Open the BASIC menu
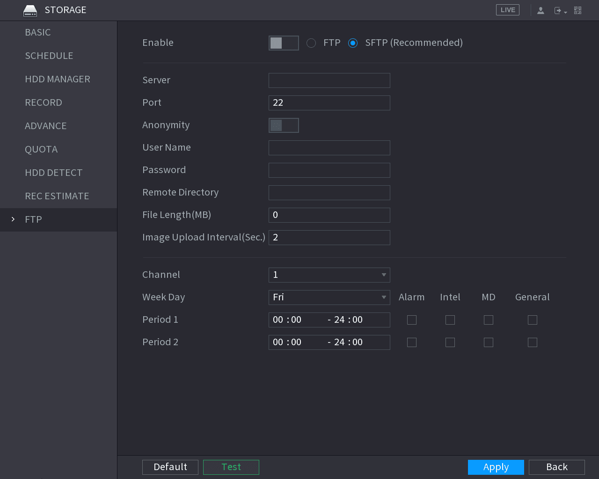The image size is (599, 479). click(58, 33)
